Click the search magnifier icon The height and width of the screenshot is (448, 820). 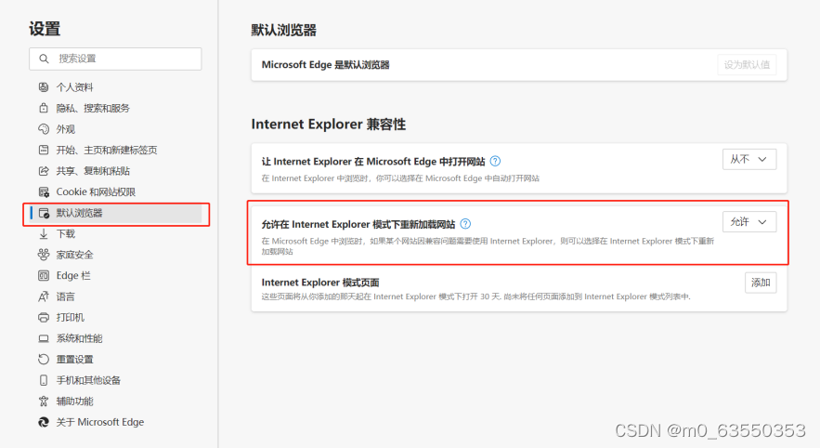click(45, 59)
